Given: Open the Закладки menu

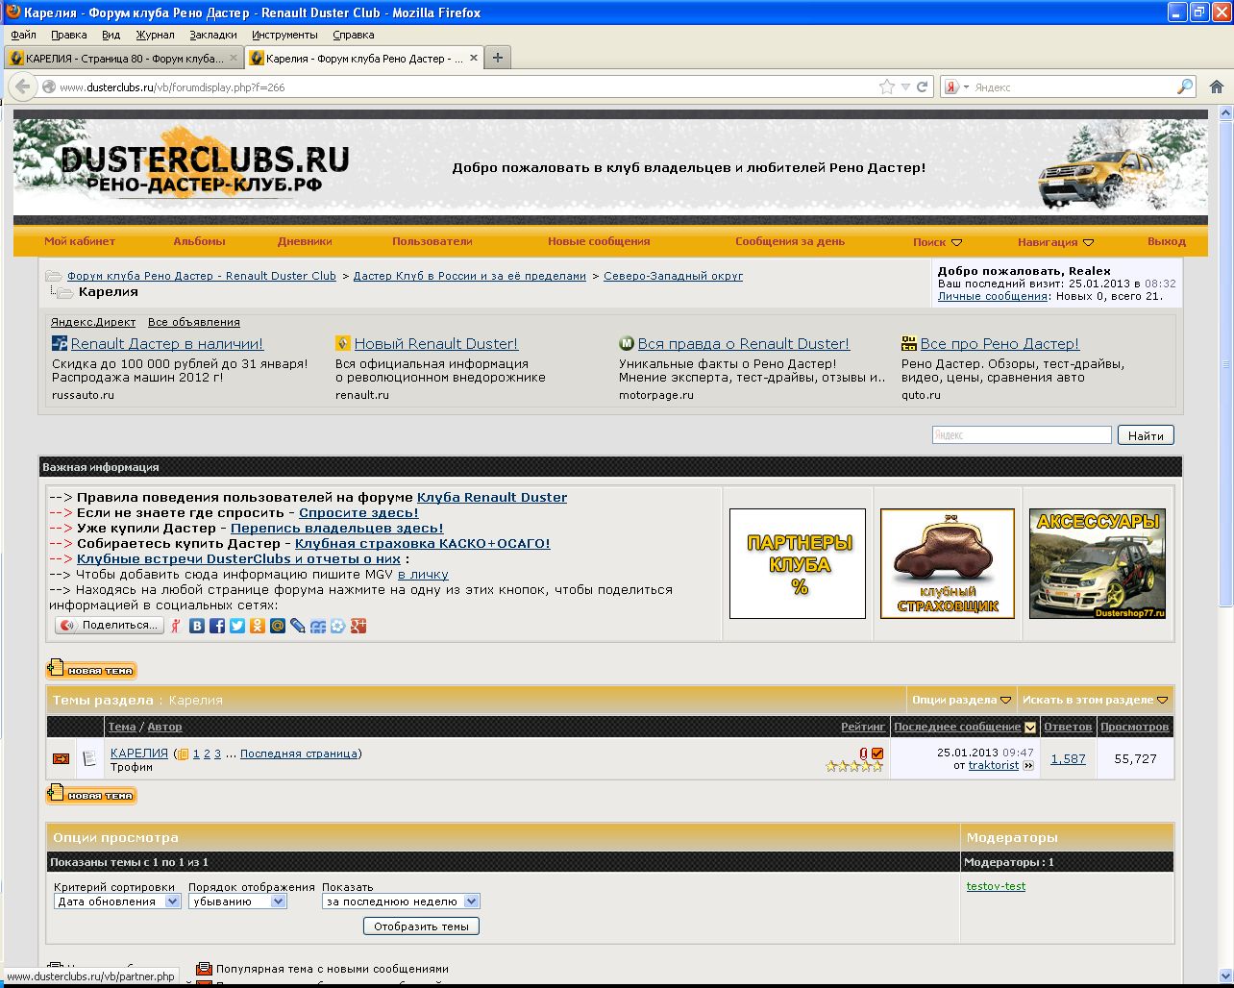Looking at the screenshot, I should [212, 35].
